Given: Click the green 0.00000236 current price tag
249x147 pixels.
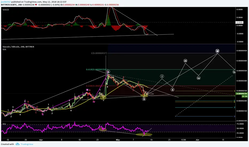Looking at the screenshot, I should tap(242, 94).
